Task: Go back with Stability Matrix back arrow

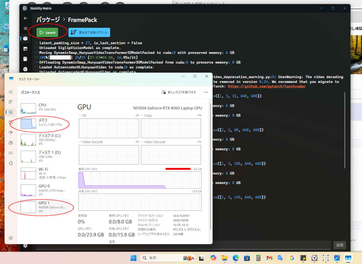Action: pyautogui.click(x=25, y=18)
